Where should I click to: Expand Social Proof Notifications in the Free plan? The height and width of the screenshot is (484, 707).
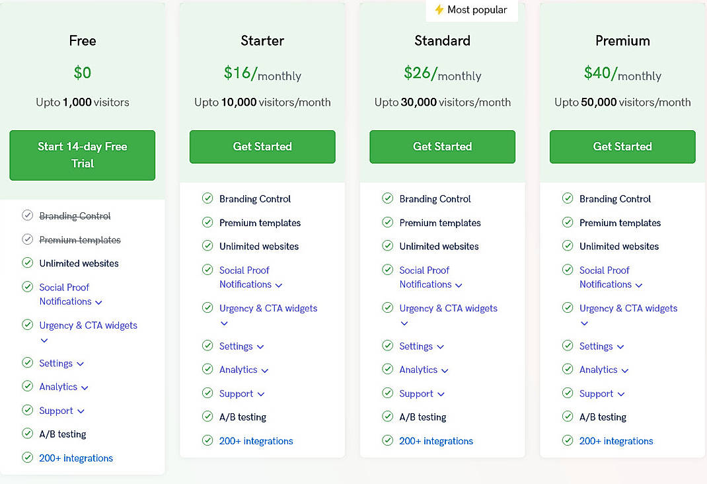[98, 302]
